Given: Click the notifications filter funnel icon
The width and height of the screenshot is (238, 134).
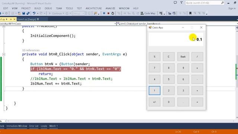Looking at the screenshot, I should click(181, 3).
